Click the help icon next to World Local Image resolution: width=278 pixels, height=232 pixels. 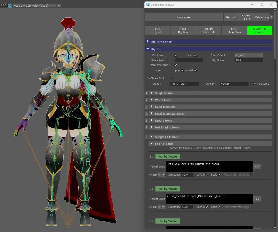[147, 100]
